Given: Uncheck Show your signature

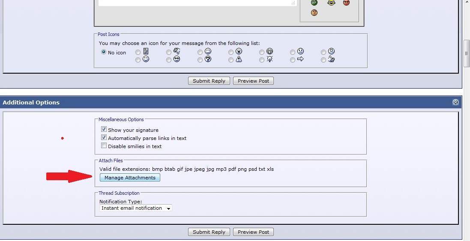Looking at the screenshot, I should click(104, 129).
